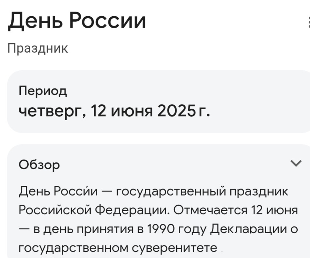
Task: Open the more options three-dot menu
Action: click(308, 23)
